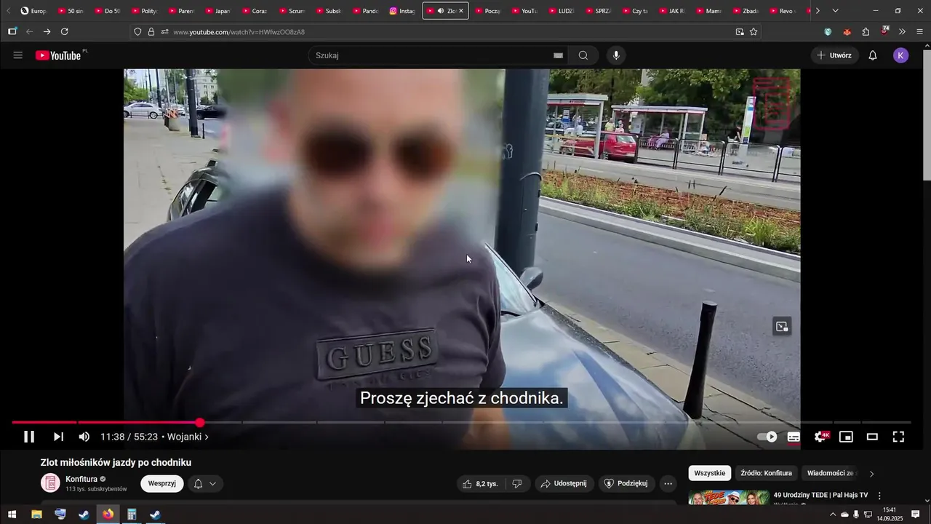The width and height of the screenshot is (931, 524).
Task: Reload the page
Action: tap(64, 32)
